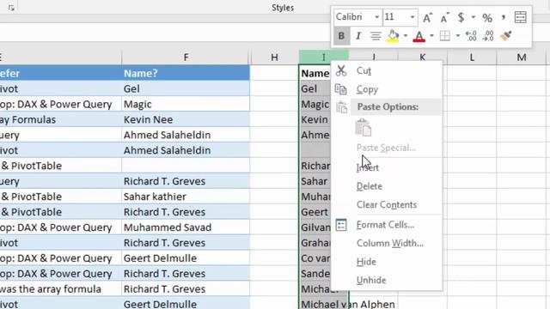The width and height of the screenshot is (550, 309).
Task: Click the 'Gel' cell in column F
Action: [x=186, y=88]
